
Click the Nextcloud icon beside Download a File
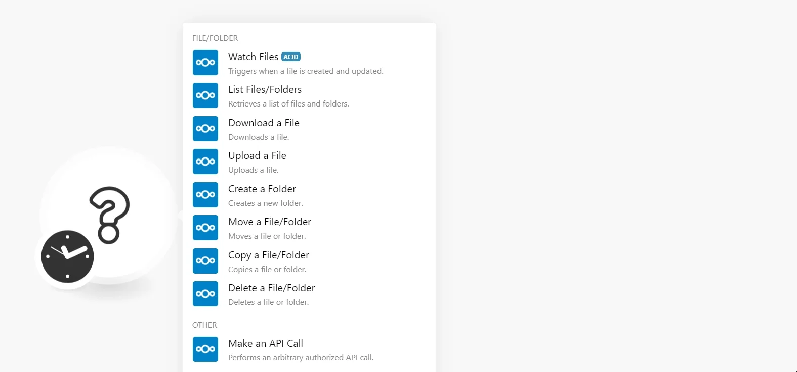tap(205, 129)
